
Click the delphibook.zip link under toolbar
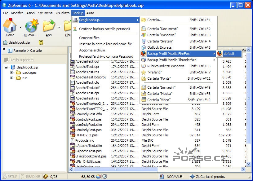[x=19, y=42]
